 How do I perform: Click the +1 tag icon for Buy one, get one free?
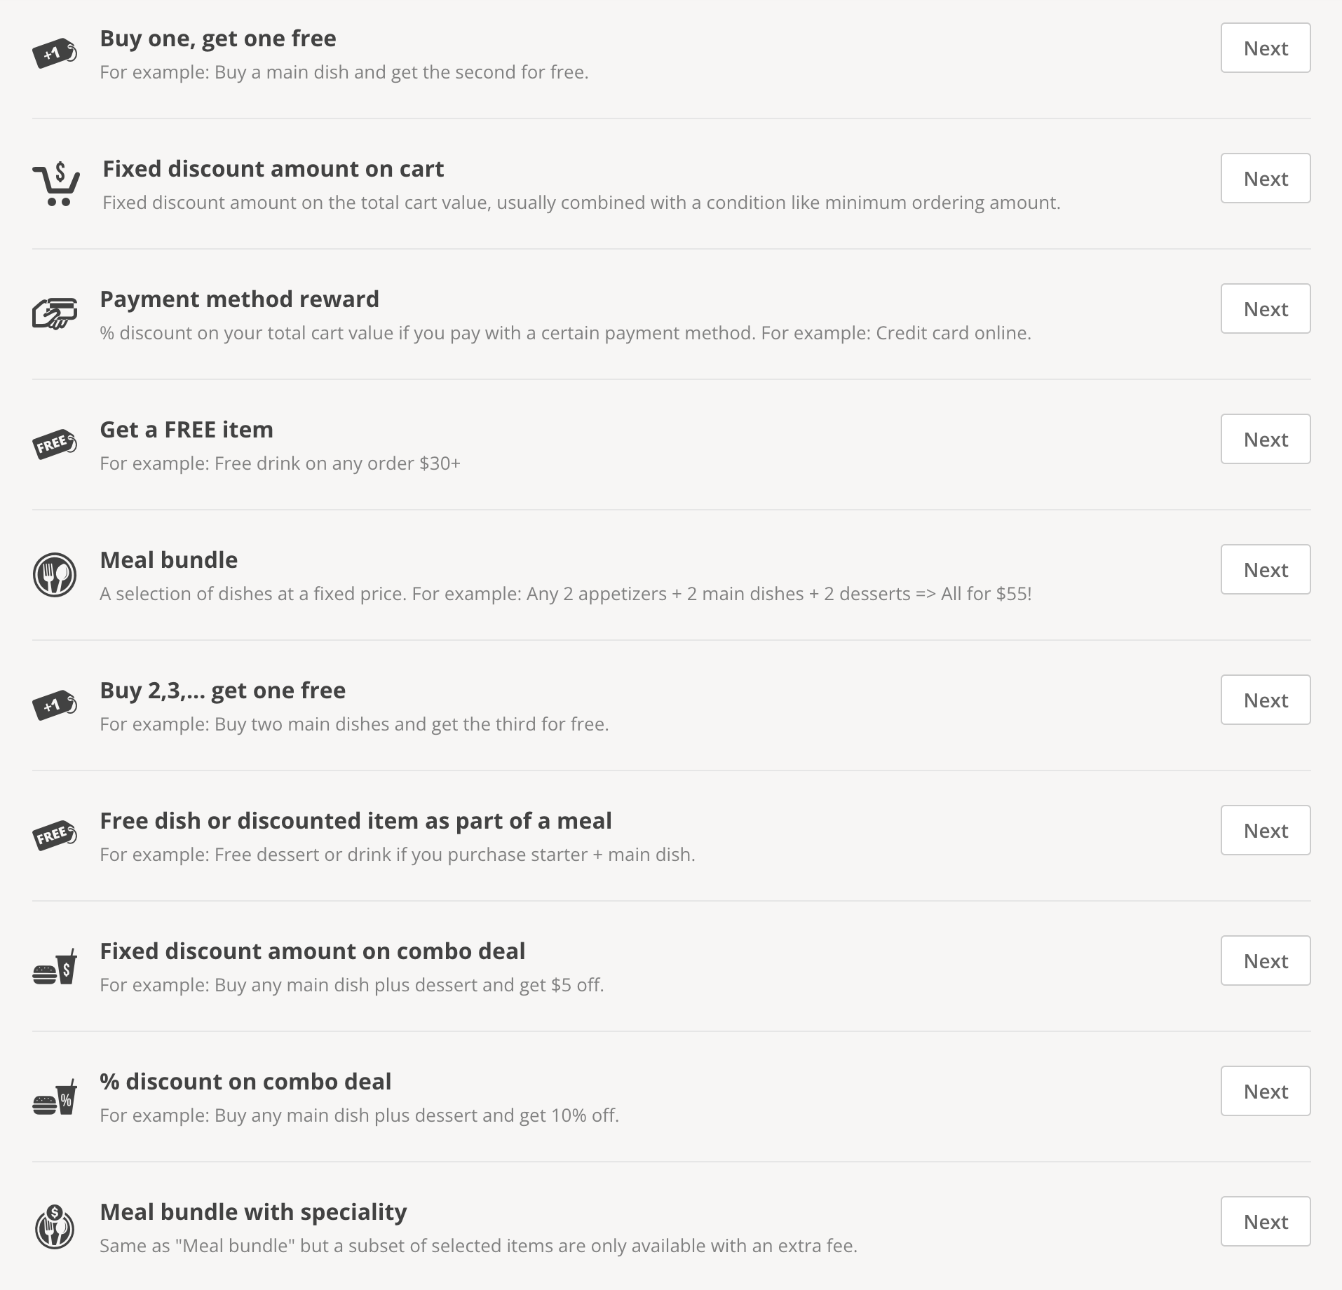coord(55,53)
